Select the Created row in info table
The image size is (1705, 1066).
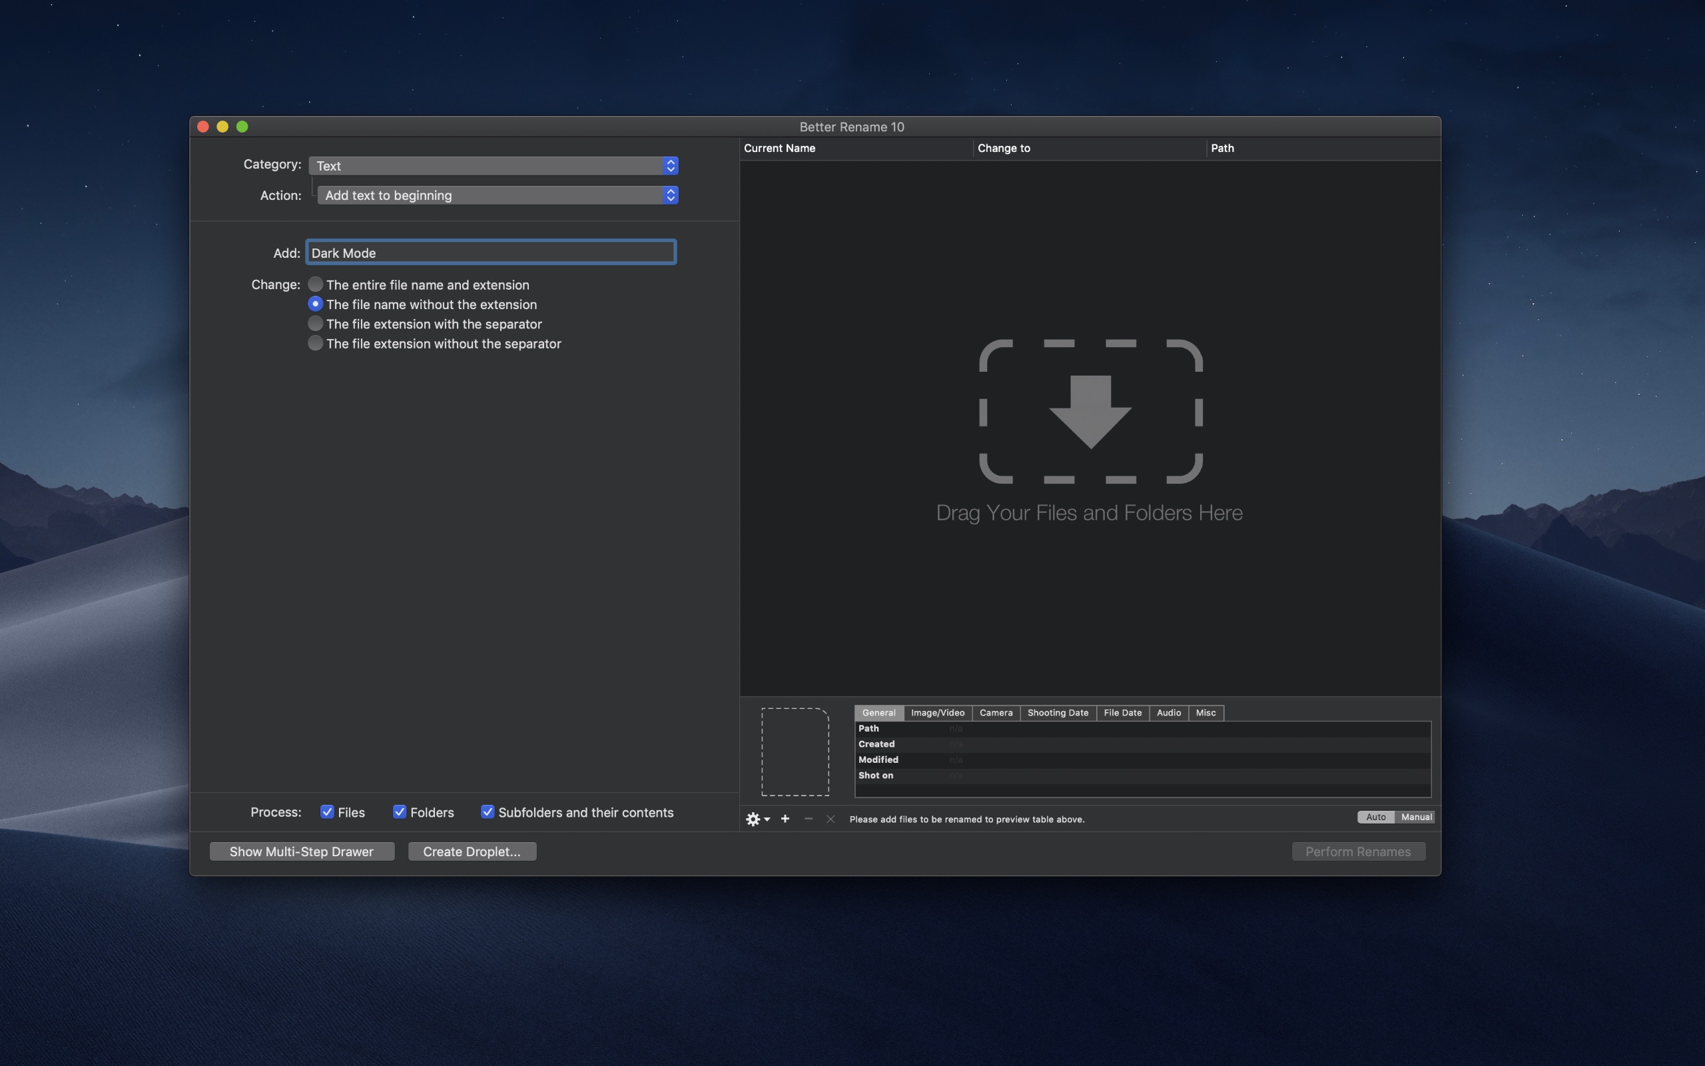click(1143, 744)
